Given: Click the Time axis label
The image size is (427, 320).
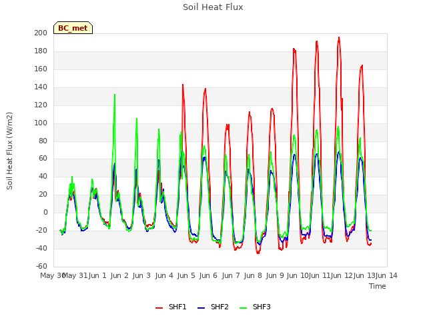Looking at the screenshot, I should click(x=378, y=286).
